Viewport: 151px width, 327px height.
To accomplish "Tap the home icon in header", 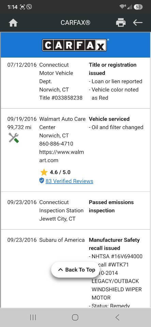I will (13, 22).
